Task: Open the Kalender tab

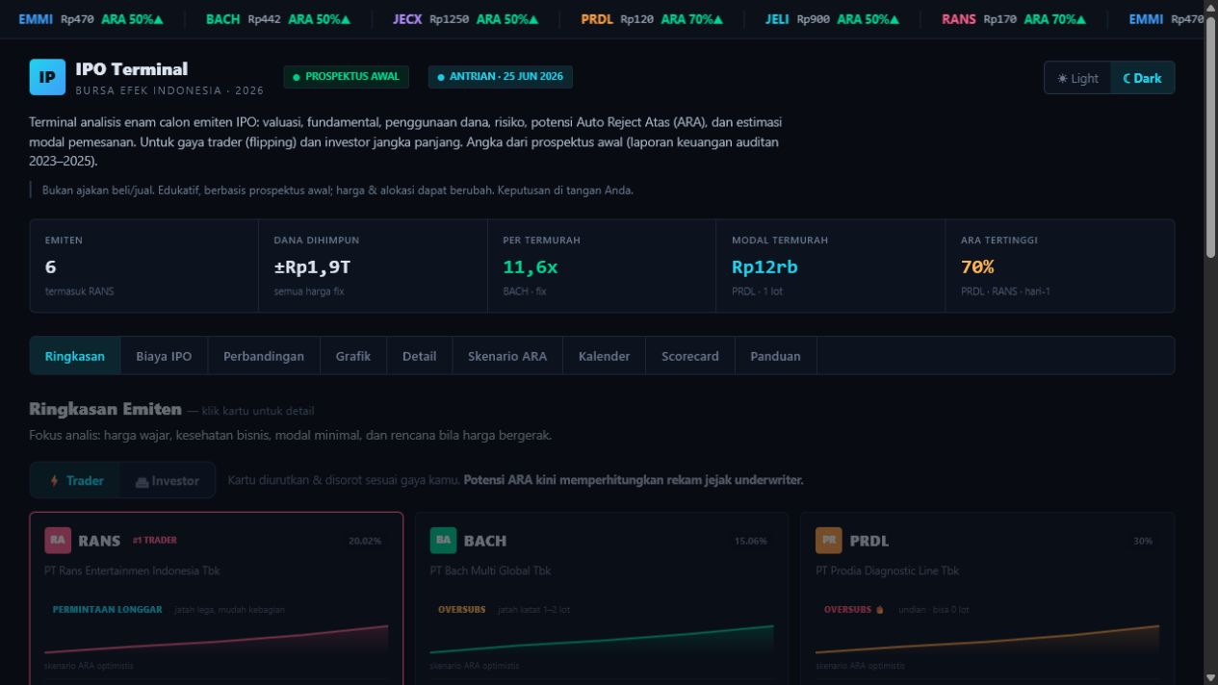Action: pos(605,356)
